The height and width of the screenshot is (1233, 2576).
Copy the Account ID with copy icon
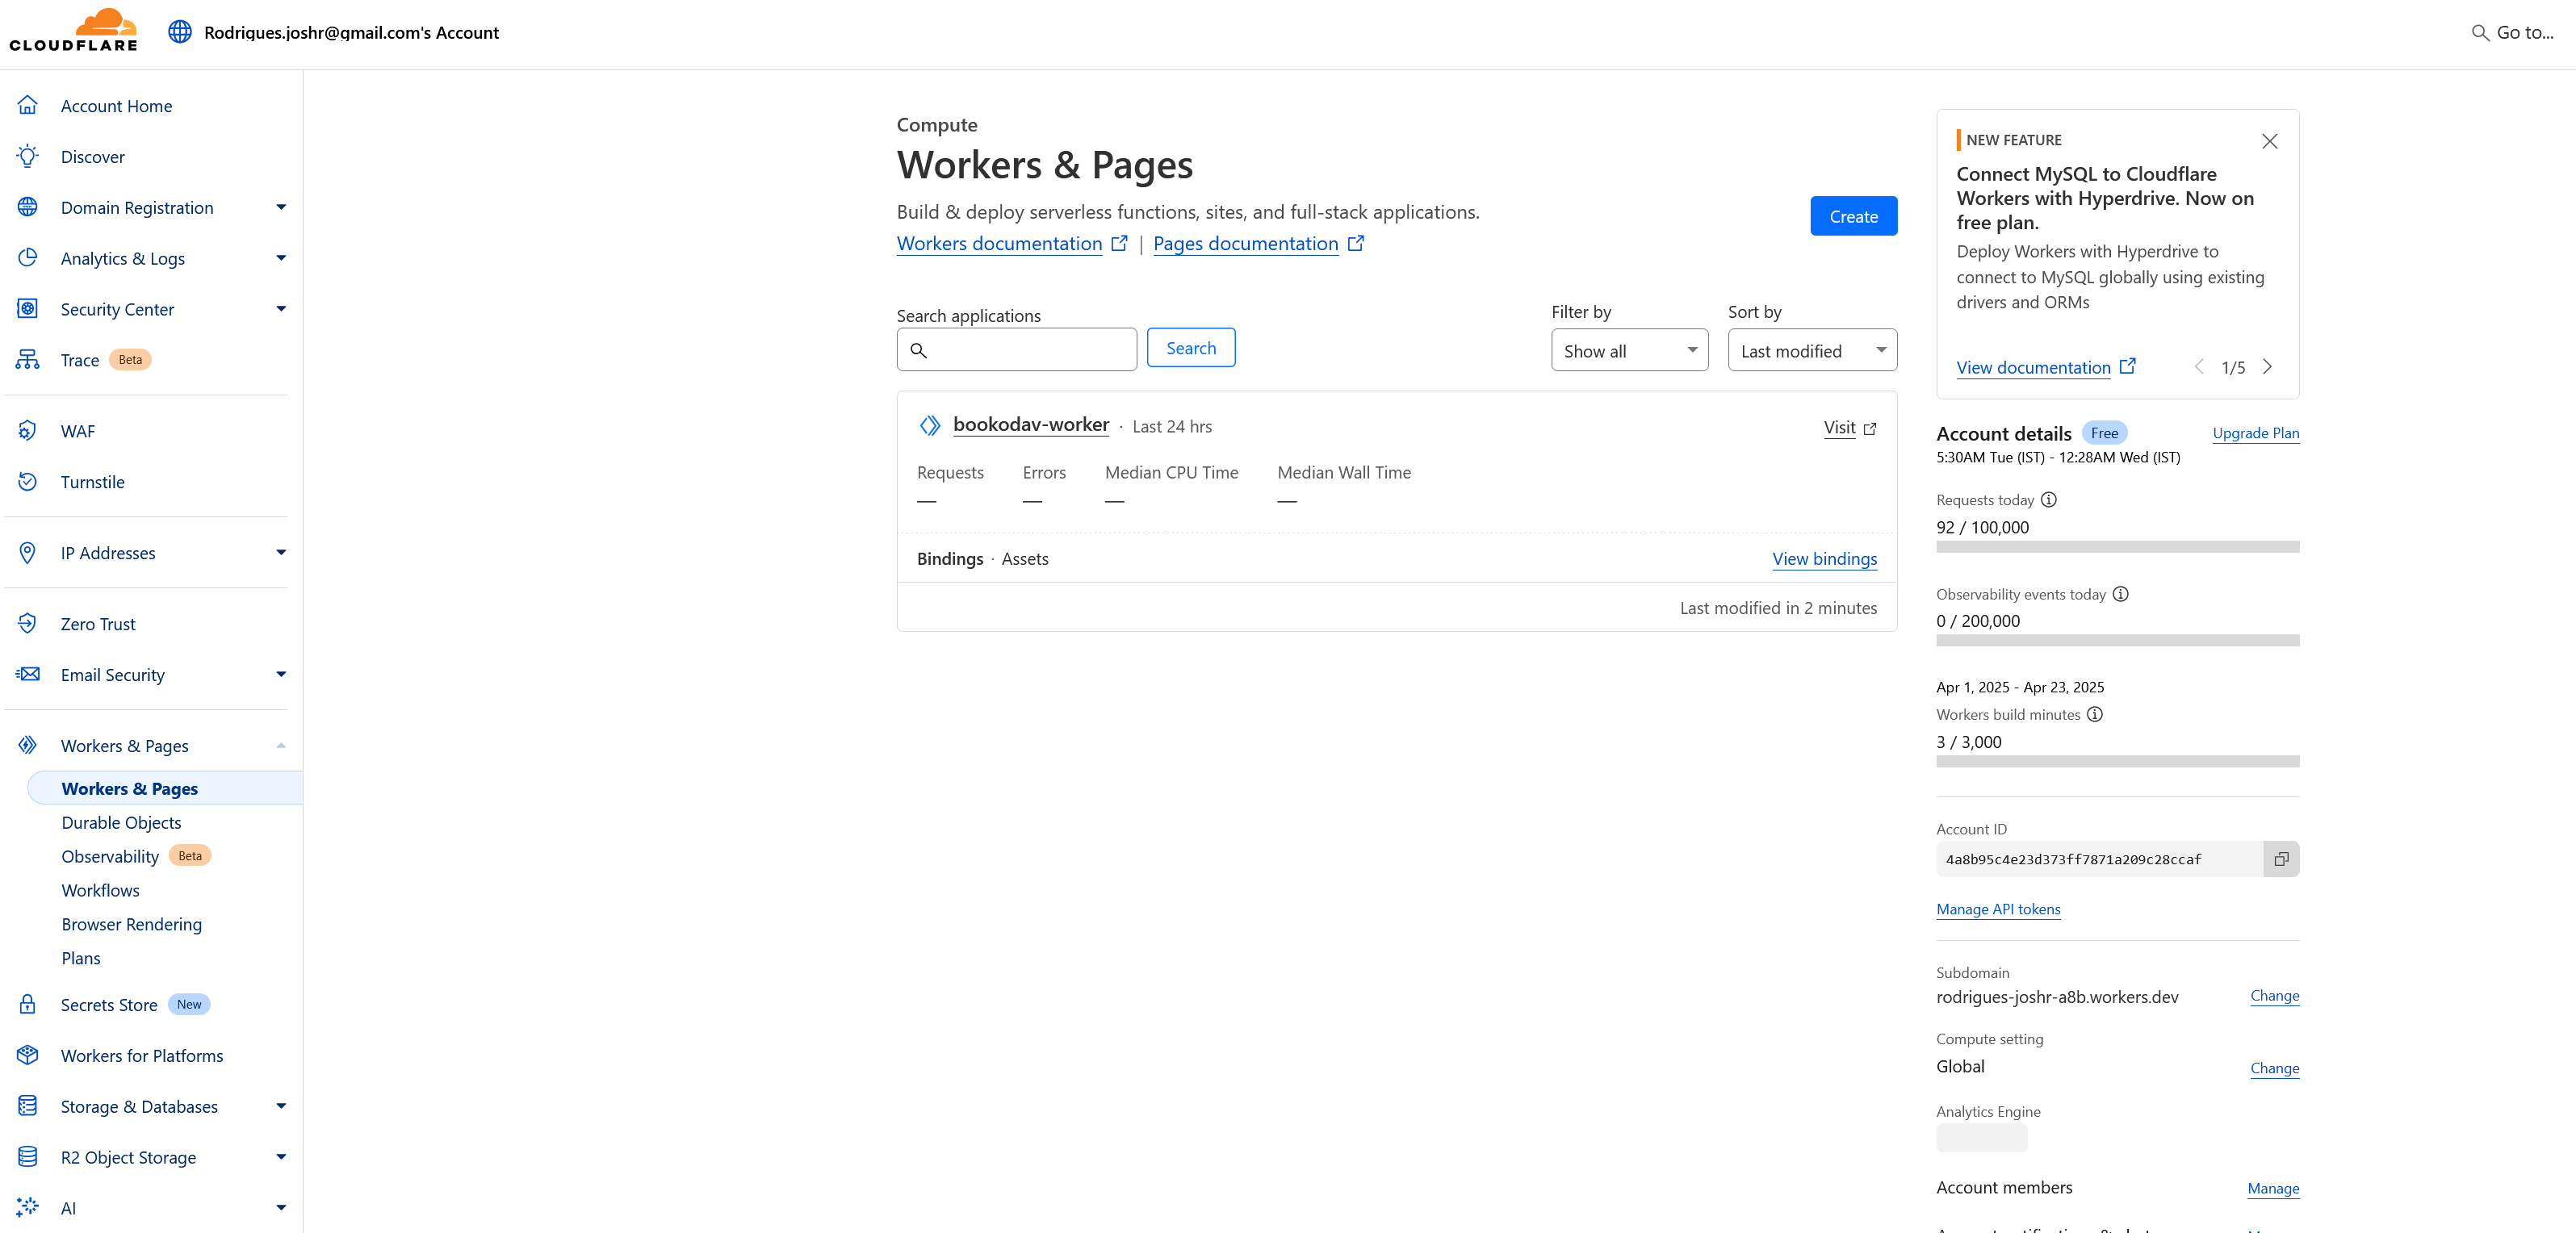pos(2281,859)
